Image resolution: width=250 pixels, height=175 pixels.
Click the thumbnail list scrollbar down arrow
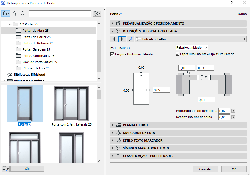(x=99, y=161)
